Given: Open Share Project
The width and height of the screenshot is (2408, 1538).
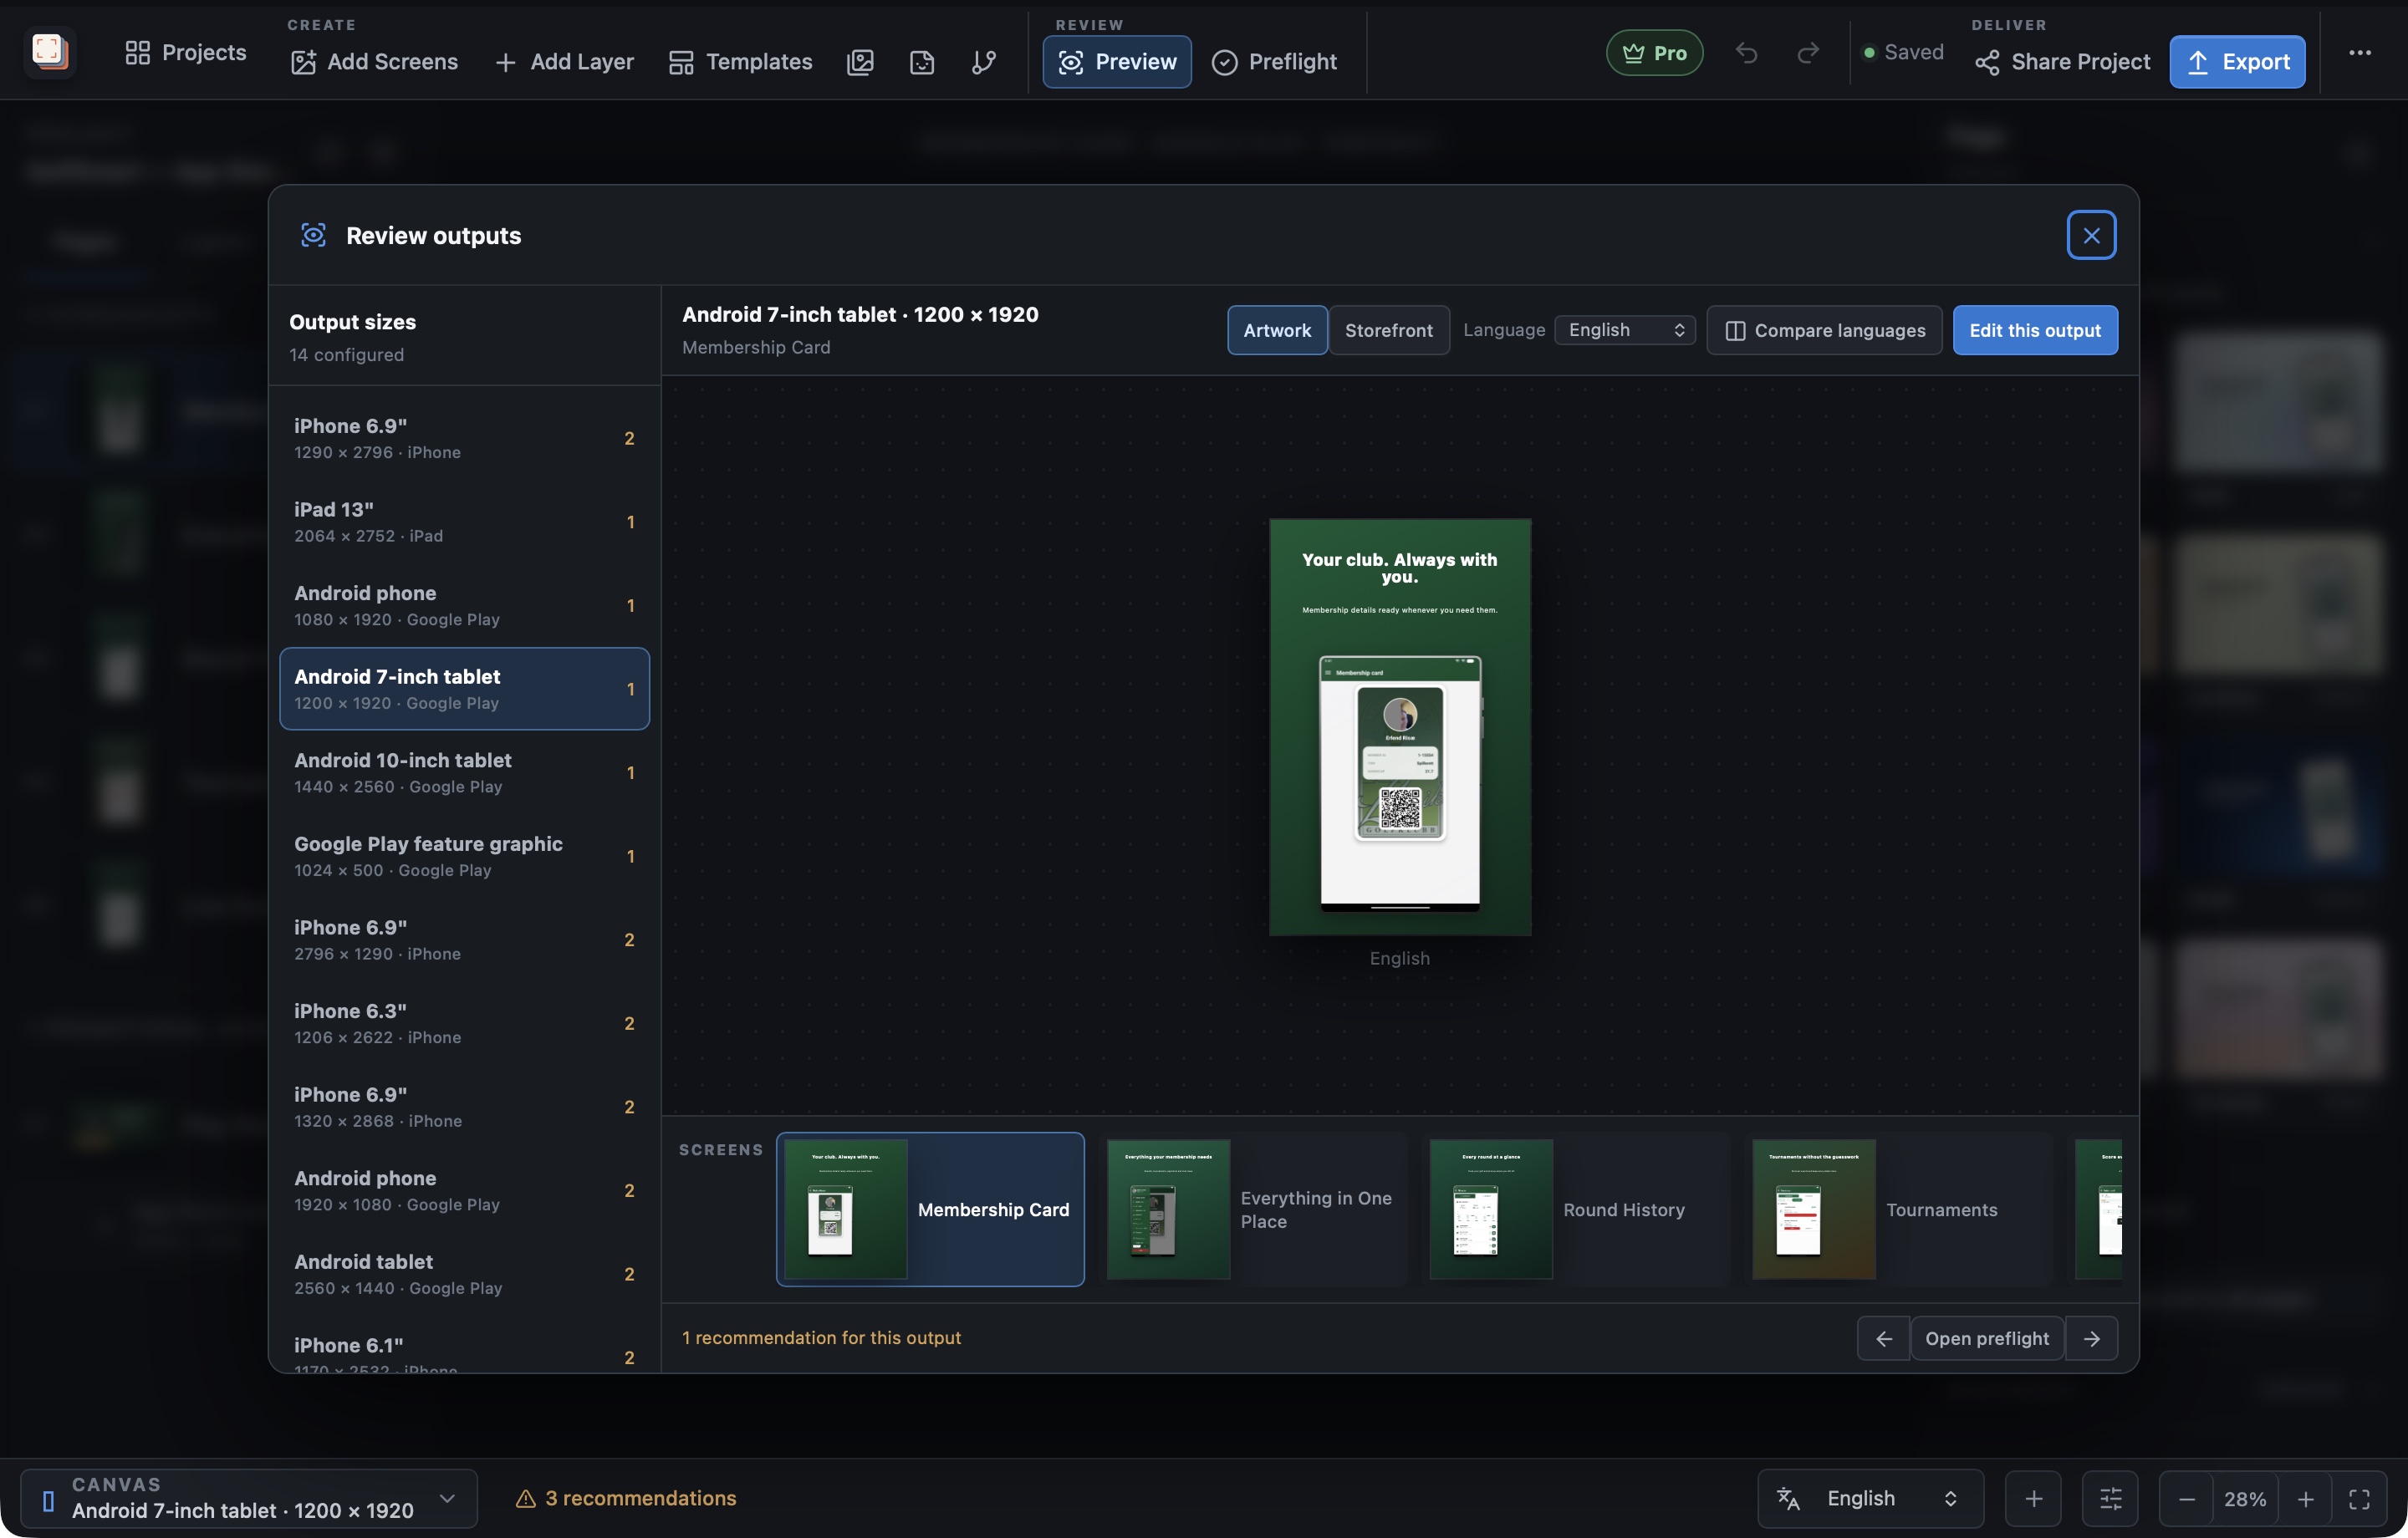Looking at the screenshot, I should (x=2062, y=62).
